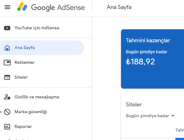
Task: Click the YouTube play icon in sidebar
Action: point(7,28)
